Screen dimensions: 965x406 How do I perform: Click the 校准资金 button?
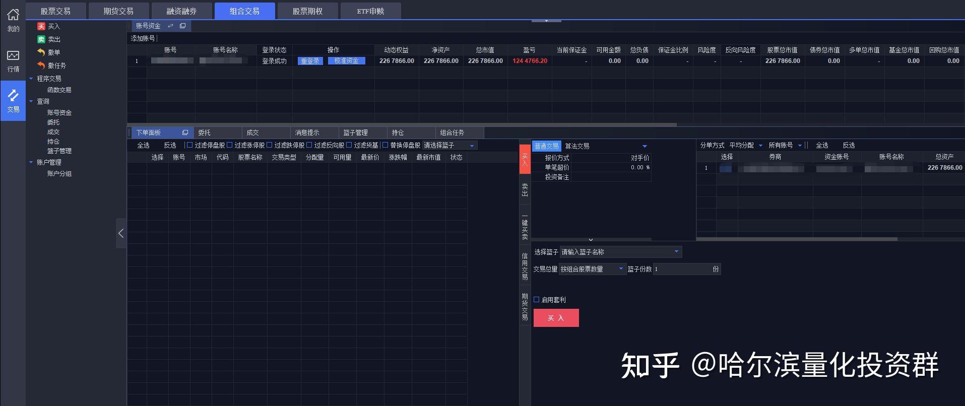click(346, 61)
